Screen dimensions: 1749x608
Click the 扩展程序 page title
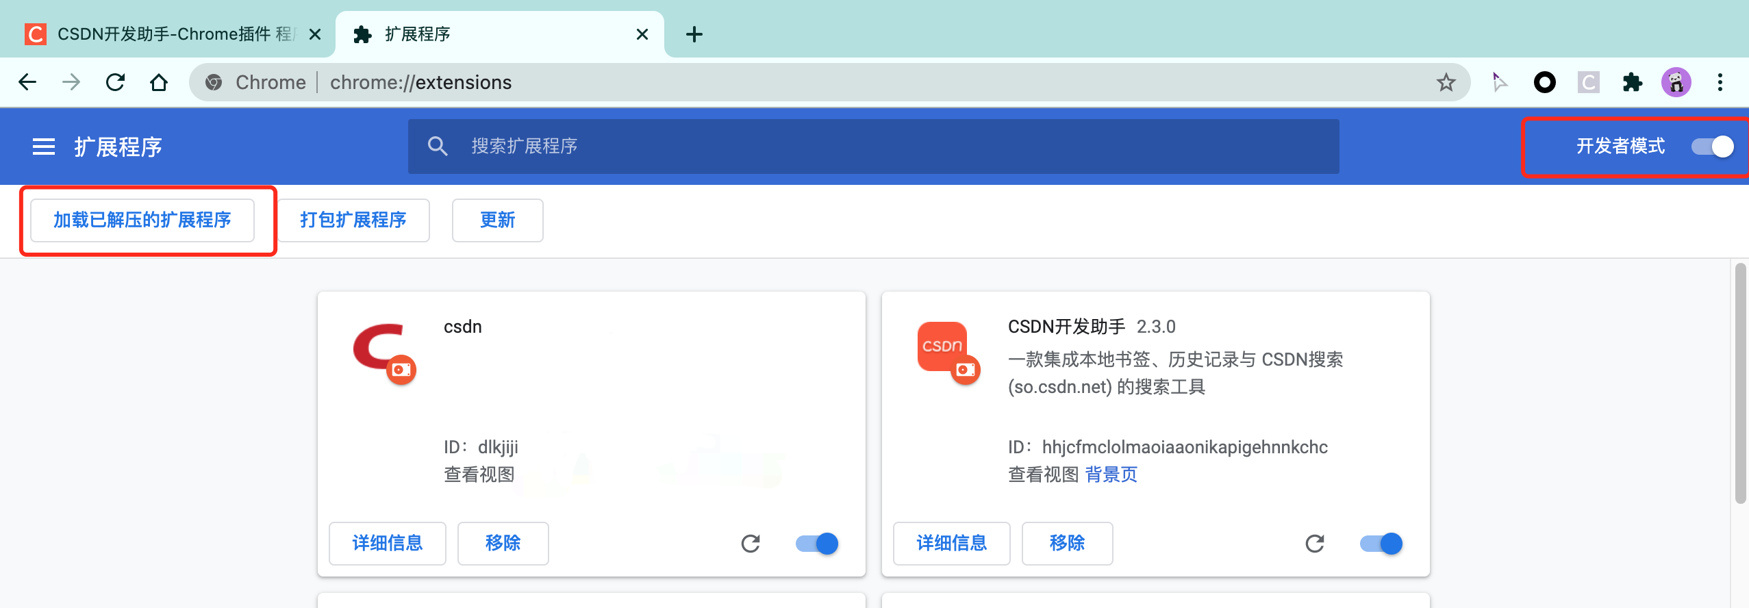click(x=118, y=147)
